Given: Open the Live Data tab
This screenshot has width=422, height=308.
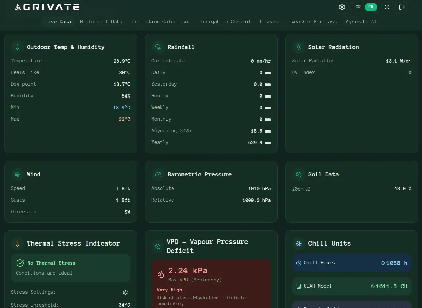Looking at the screenshot, I should pyautogui.click(x=58, y=22).
